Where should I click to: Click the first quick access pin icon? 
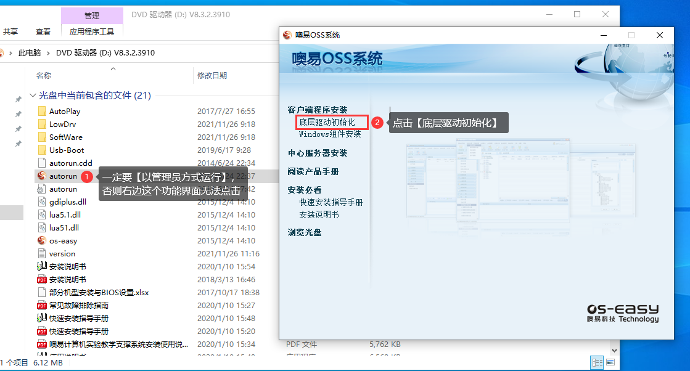[18, 99]
